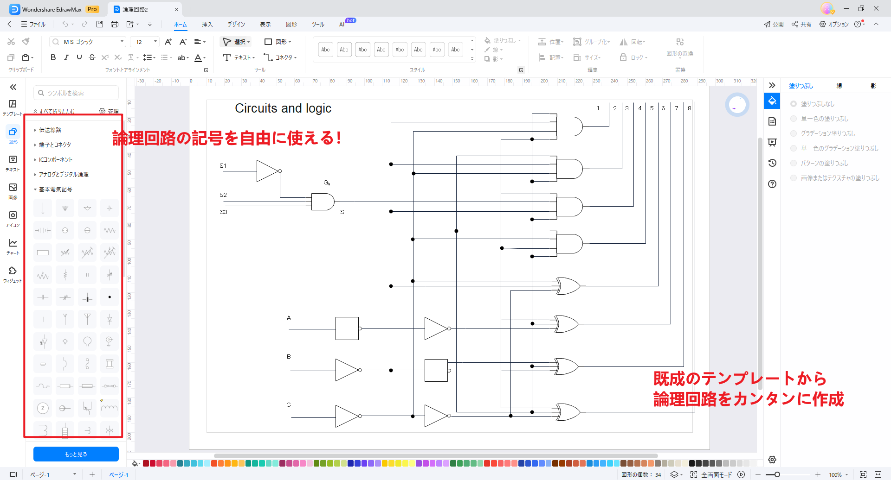Apply strikethrough to text
Viewport: 891px width, 480px height.
click(92, 57)
